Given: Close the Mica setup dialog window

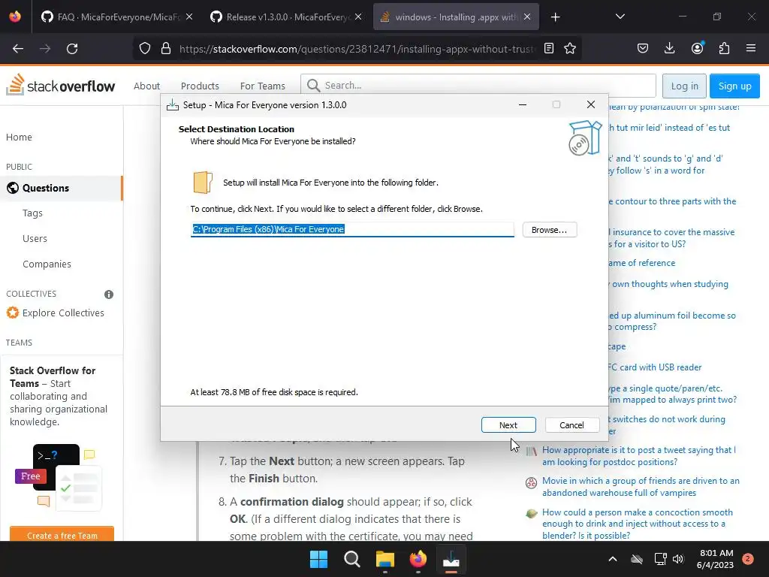Looking at the screenshot, I should point(591,104).
